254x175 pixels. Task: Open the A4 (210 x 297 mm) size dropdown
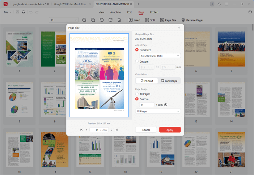pos(160,56)
